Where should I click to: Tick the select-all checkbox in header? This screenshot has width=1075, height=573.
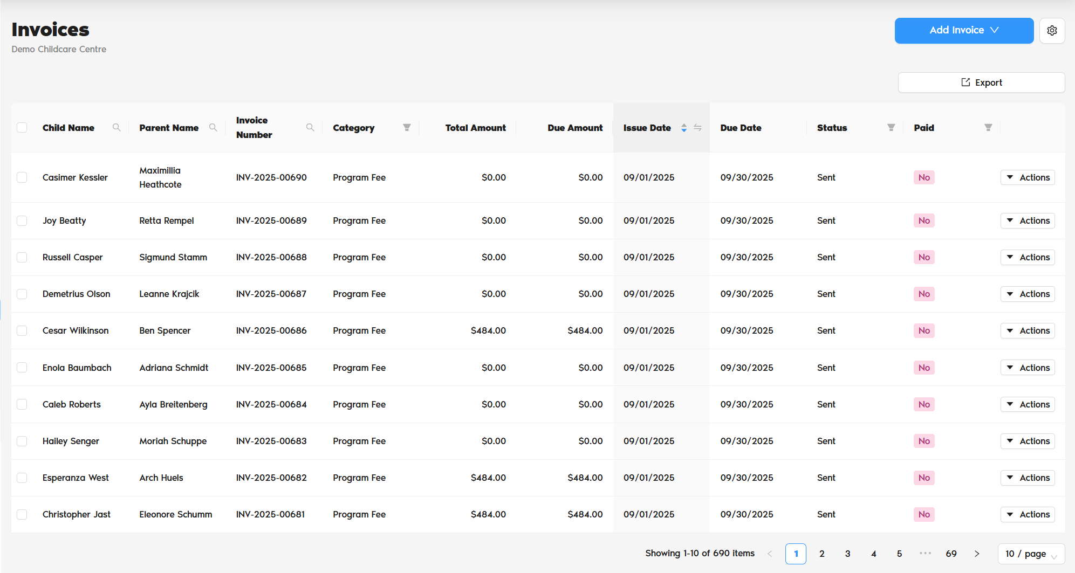tap(22, 128)
